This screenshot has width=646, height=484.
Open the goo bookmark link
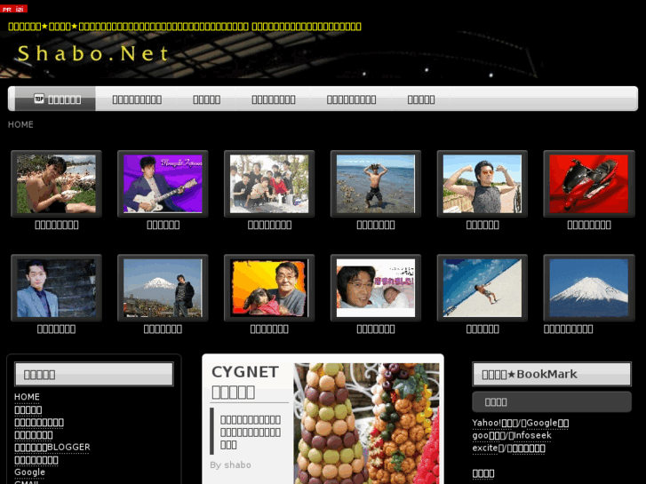pos(489,435)
